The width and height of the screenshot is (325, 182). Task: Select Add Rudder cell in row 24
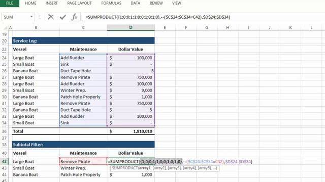[83, 58]
